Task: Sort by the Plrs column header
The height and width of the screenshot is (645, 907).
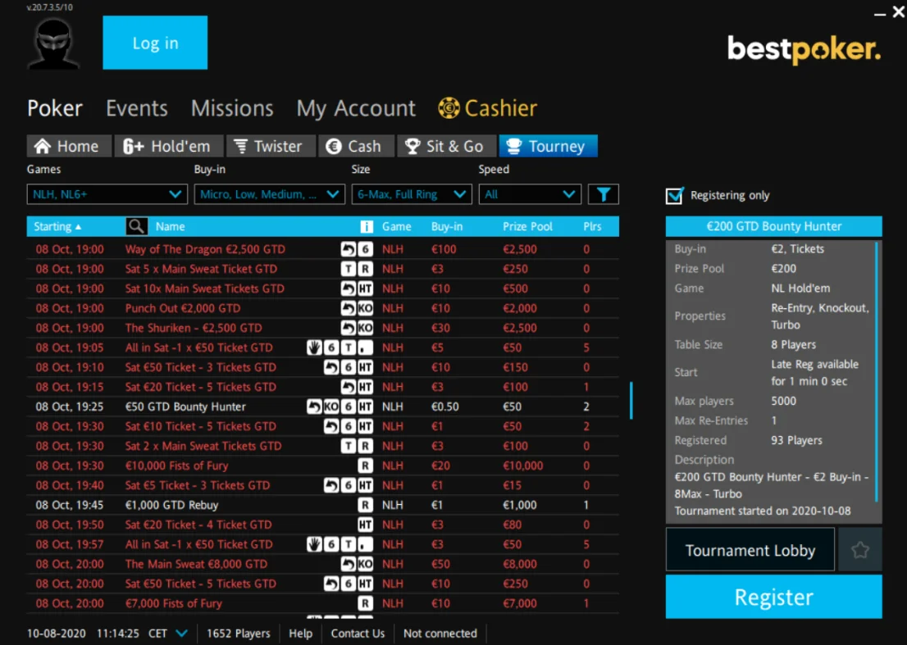Action: click(592, 226)
